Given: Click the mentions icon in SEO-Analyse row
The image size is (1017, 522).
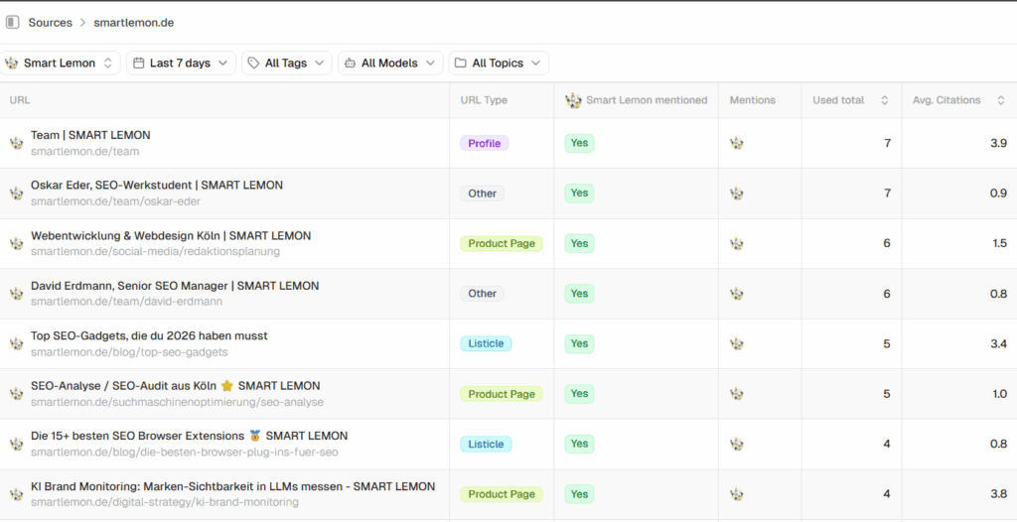Looking at the screenshot, I should (x=736, y=394).
